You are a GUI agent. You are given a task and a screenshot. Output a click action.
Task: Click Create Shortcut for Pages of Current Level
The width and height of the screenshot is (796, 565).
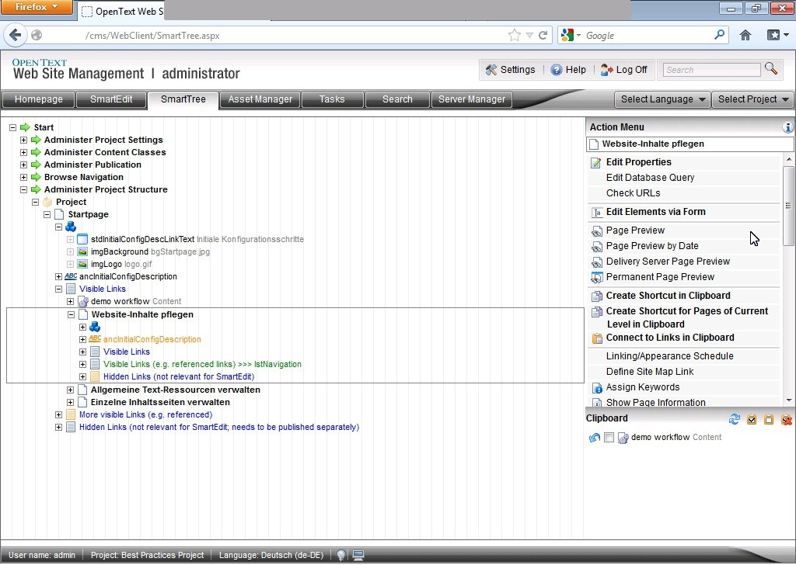pos(687,317)
